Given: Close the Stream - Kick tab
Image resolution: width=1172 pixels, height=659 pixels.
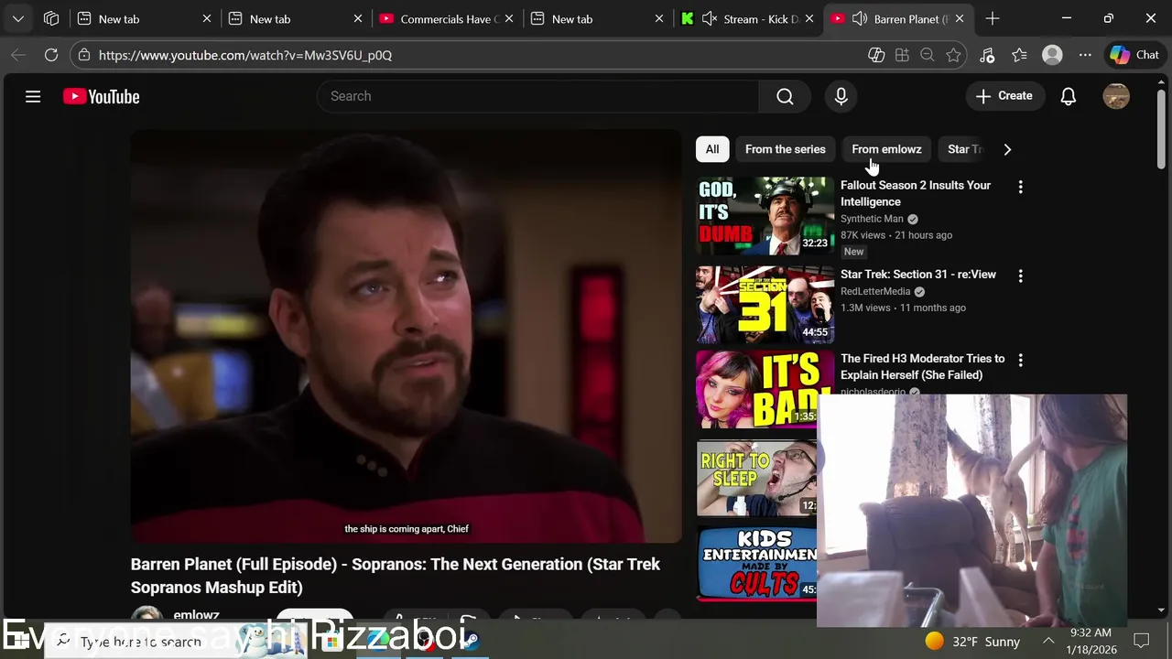Looking at the screenshot, I should 808,18.
